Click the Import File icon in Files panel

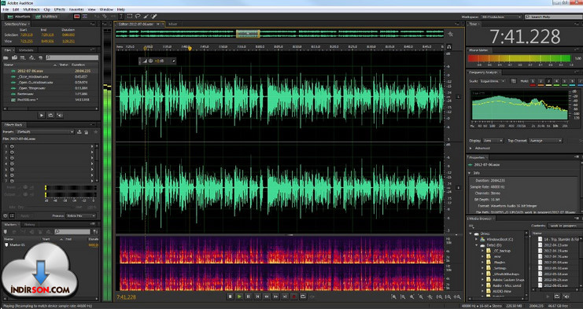[14, 57]
